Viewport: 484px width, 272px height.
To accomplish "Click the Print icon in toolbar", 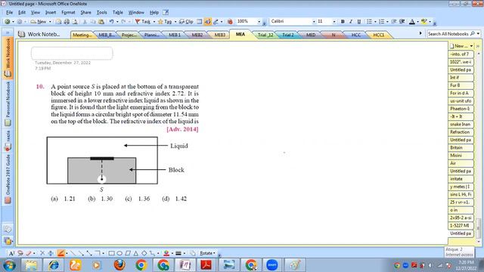I will point(67,22).
